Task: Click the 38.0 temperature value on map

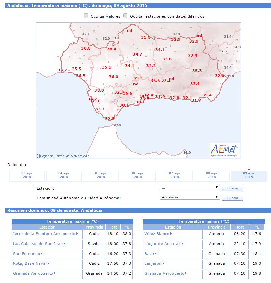Action: tap(99, 90)
